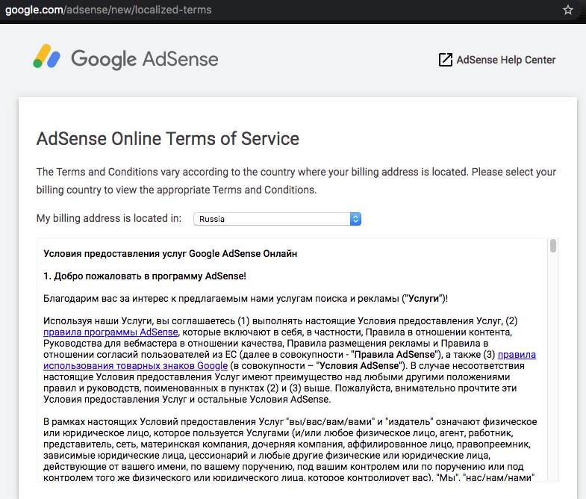Click the paragraph starting 'В рамках настоящих Условий'
Screen dimensions: 586x499
(290, 450)
